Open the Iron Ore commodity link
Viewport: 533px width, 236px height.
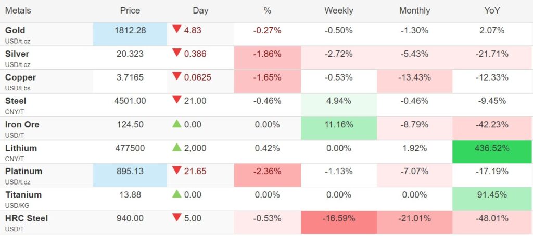coord(22,124)
